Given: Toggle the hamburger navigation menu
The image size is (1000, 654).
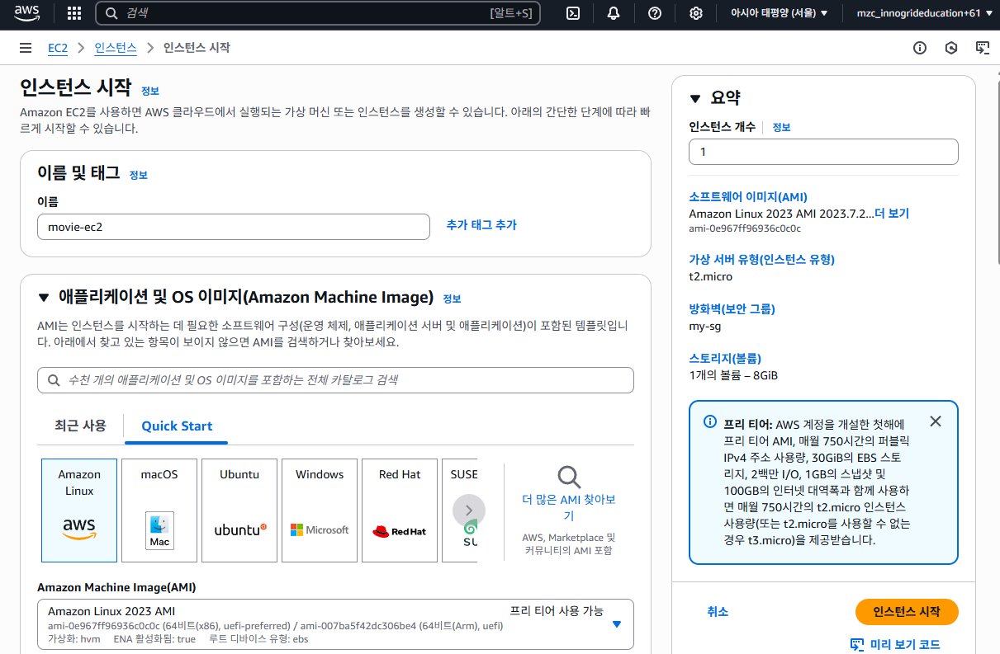Looking at the screenshot, I should (26, 48).
